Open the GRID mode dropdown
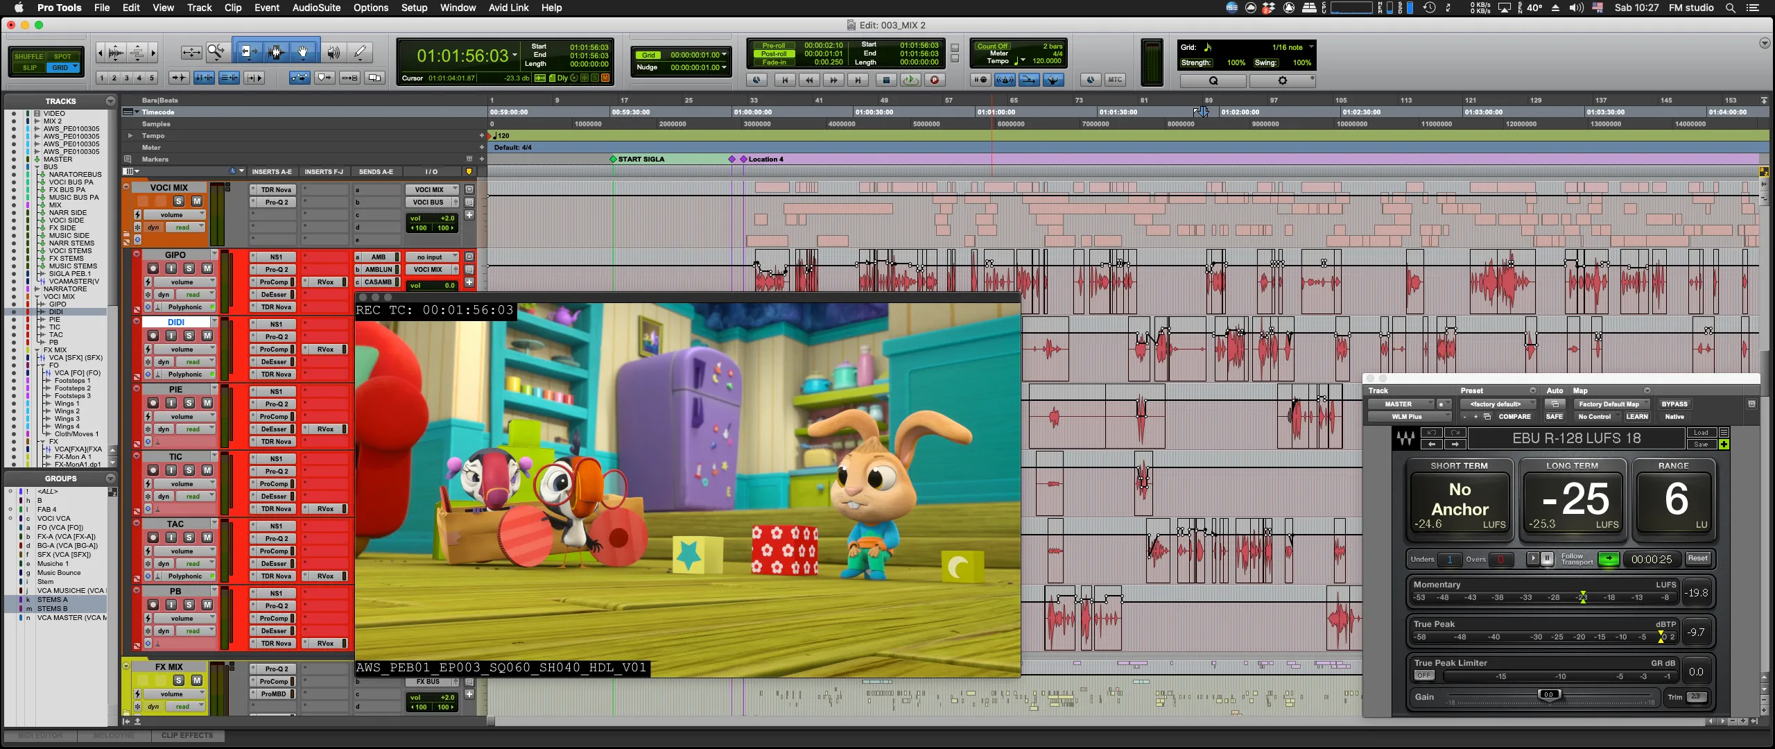This screenshot has height=749, width=1775. pyautogui.click(x=76, y=67)
